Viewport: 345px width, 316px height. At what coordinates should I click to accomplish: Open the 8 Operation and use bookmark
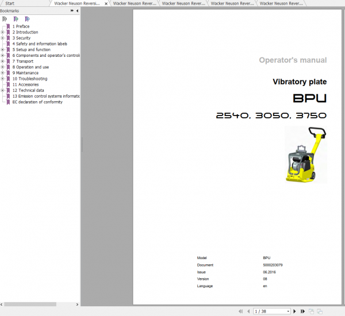tap(30, 67)
